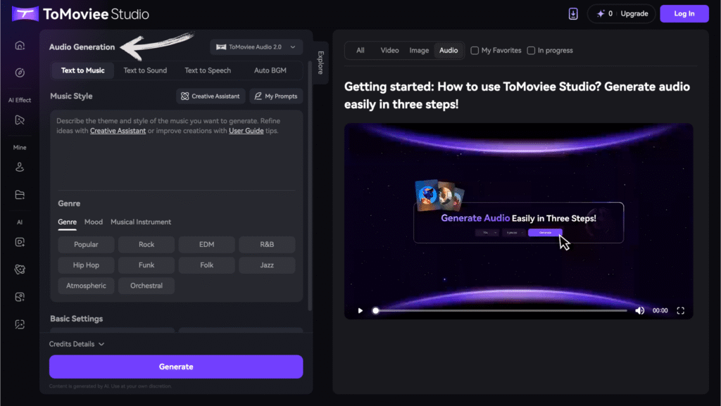Play the getting started video
The height and width of the screenshot is (406, 721).
360,310
